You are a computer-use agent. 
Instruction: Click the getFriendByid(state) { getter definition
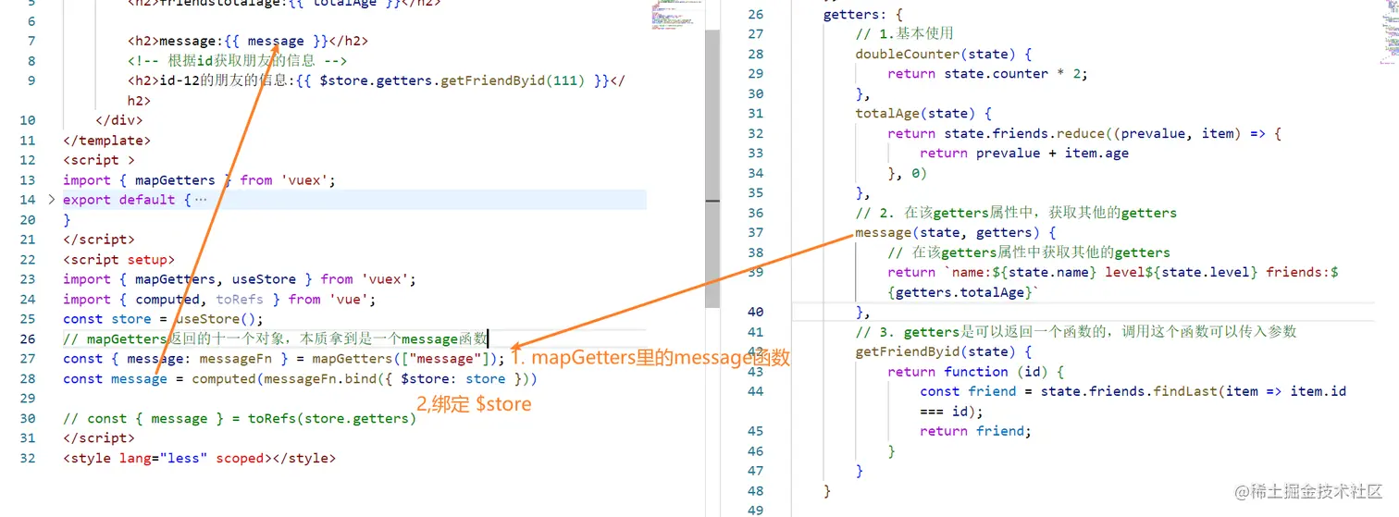point(944,352)
